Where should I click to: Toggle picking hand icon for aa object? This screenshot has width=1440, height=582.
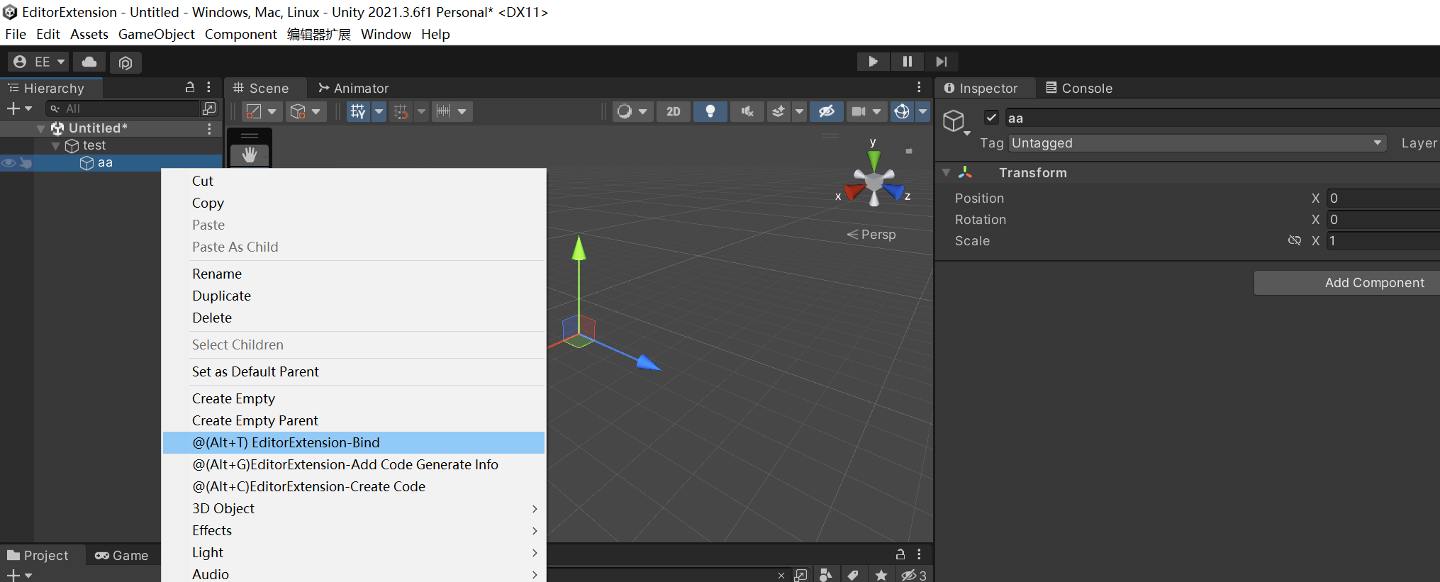pyautogui.click(x=26, y=163)
